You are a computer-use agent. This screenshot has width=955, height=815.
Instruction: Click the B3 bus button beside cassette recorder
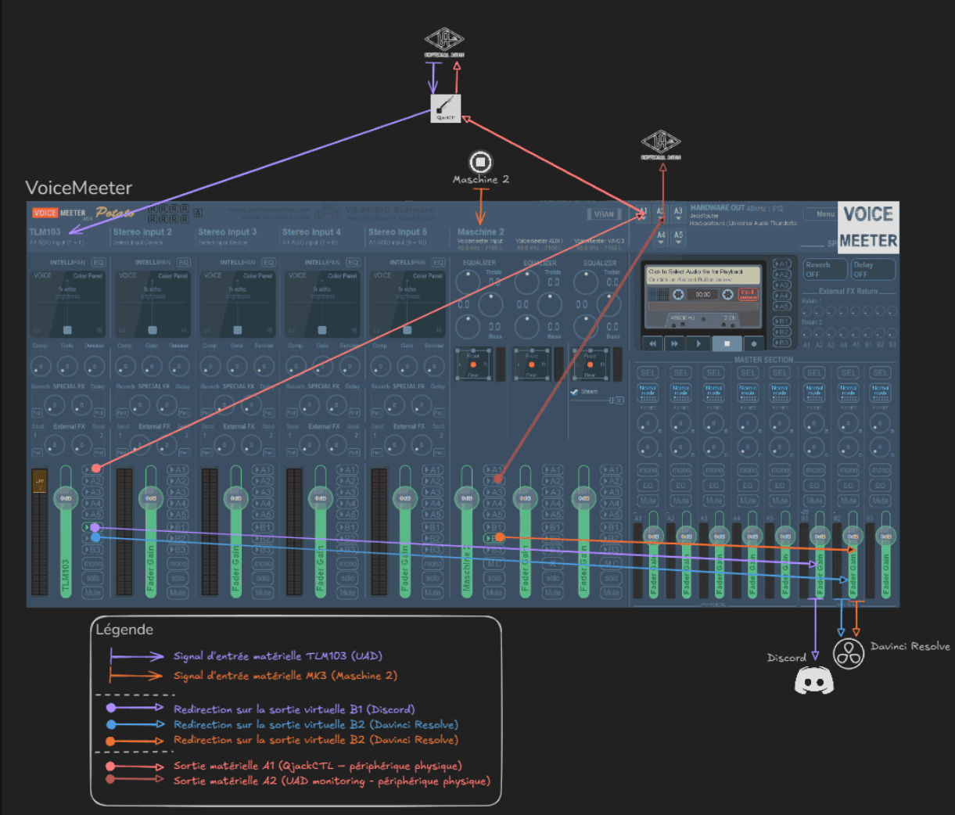781,342
